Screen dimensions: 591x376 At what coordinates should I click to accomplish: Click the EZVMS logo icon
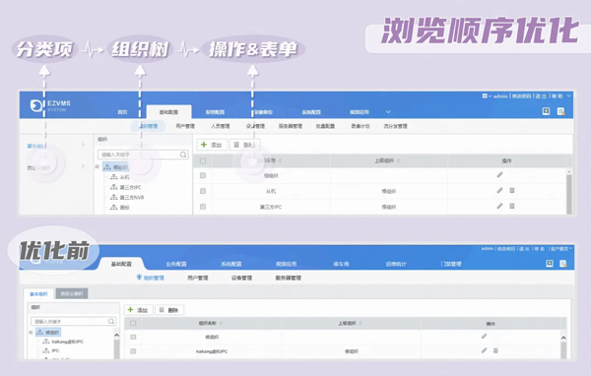pos(36,105)
